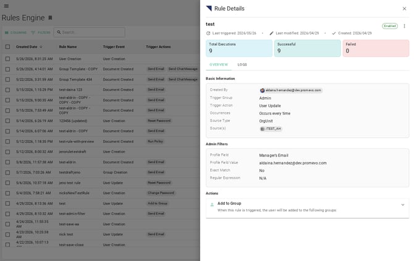
Task: Check the test-admin-filter row
Action: tap(7, 214)
